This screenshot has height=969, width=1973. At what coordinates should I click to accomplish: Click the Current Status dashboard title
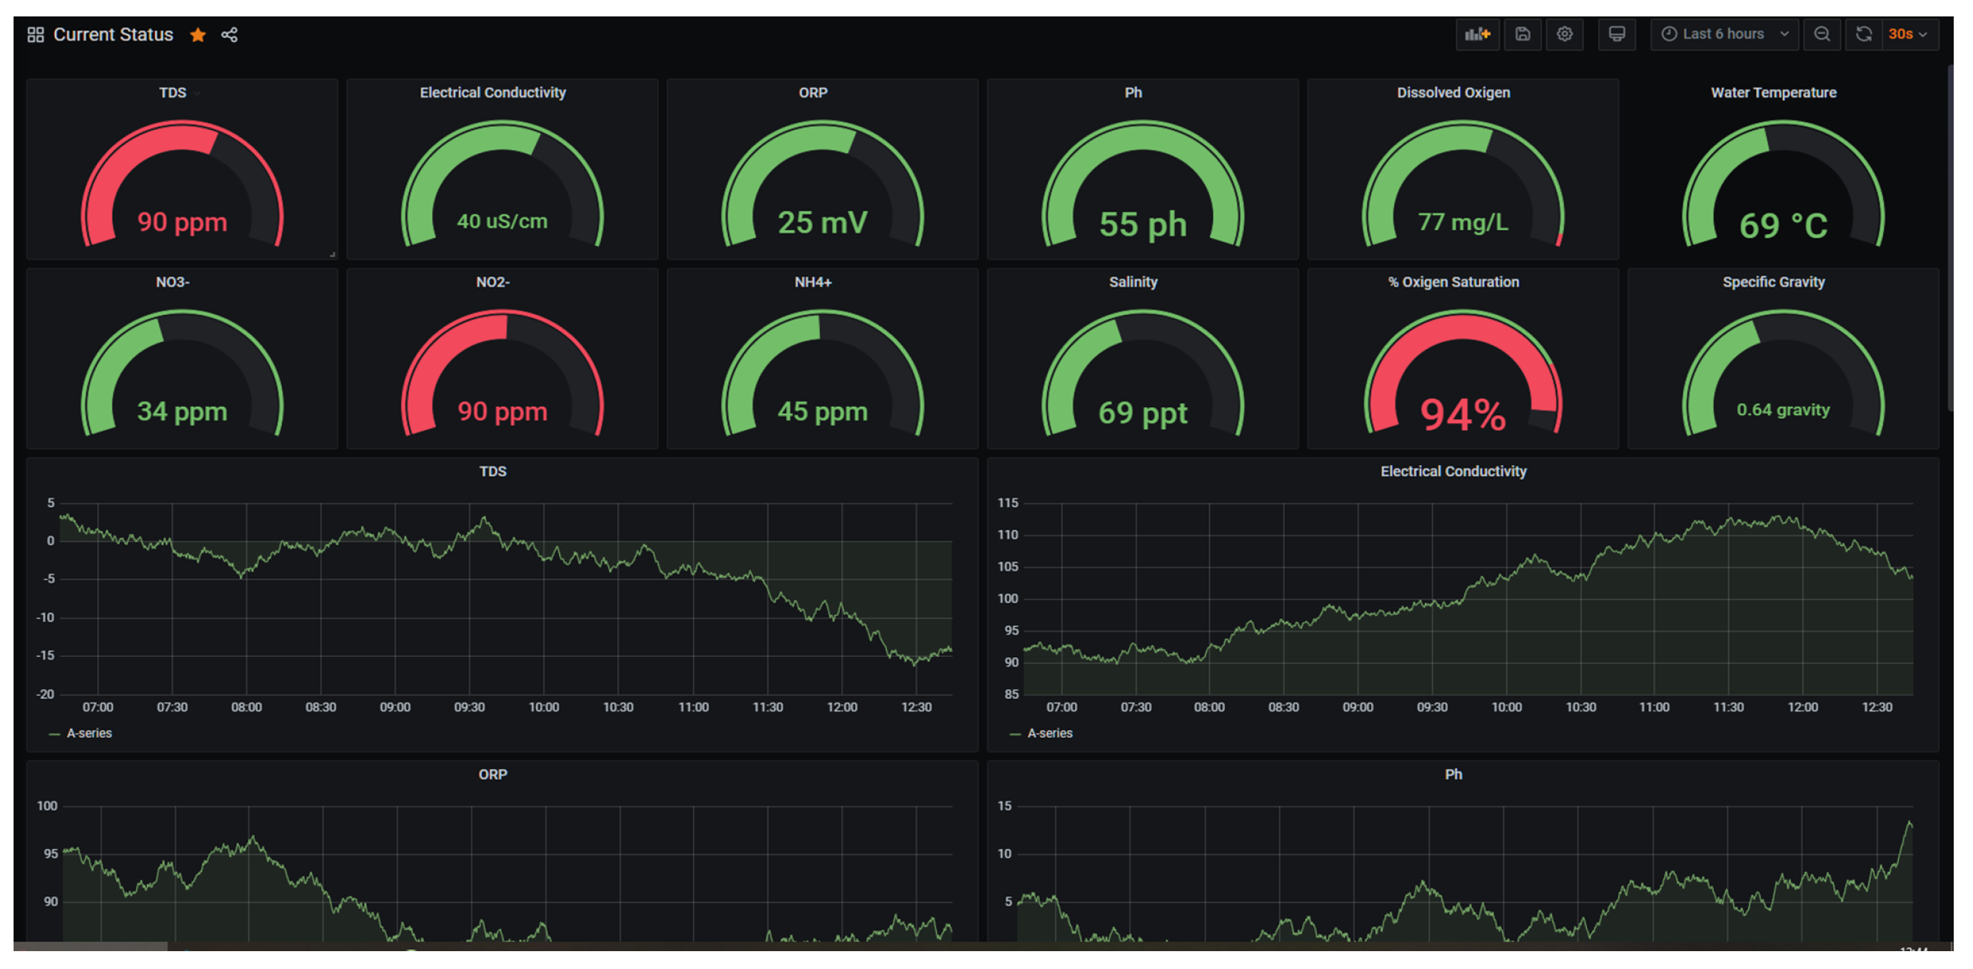click(x=113, y=35)
